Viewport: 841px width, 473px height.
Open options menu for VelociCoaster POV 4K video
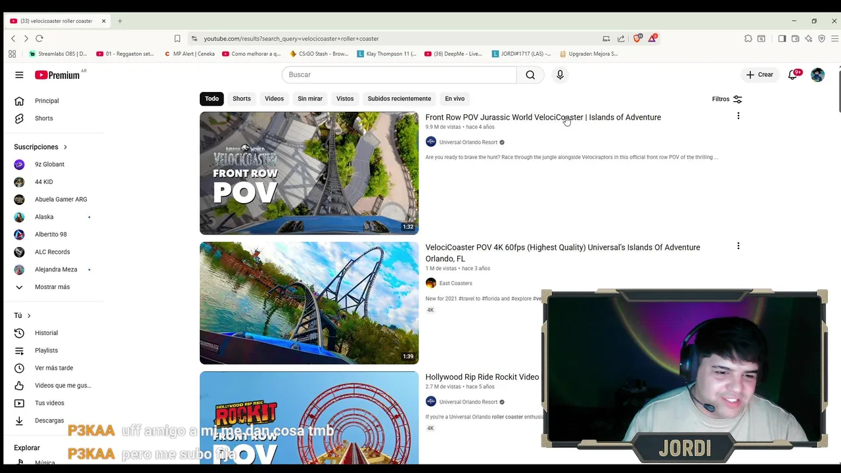click(x=738, y=246)
